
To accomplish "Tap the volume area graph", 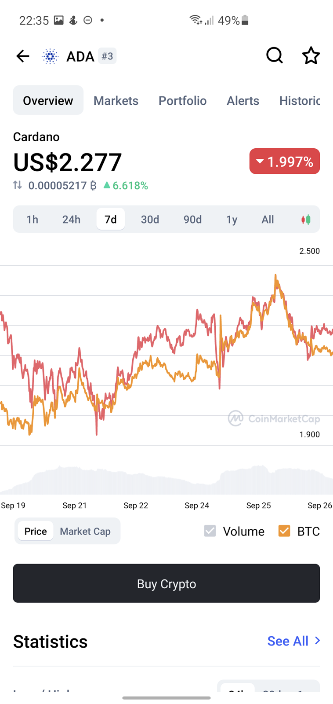I will [x=166, y=480].
